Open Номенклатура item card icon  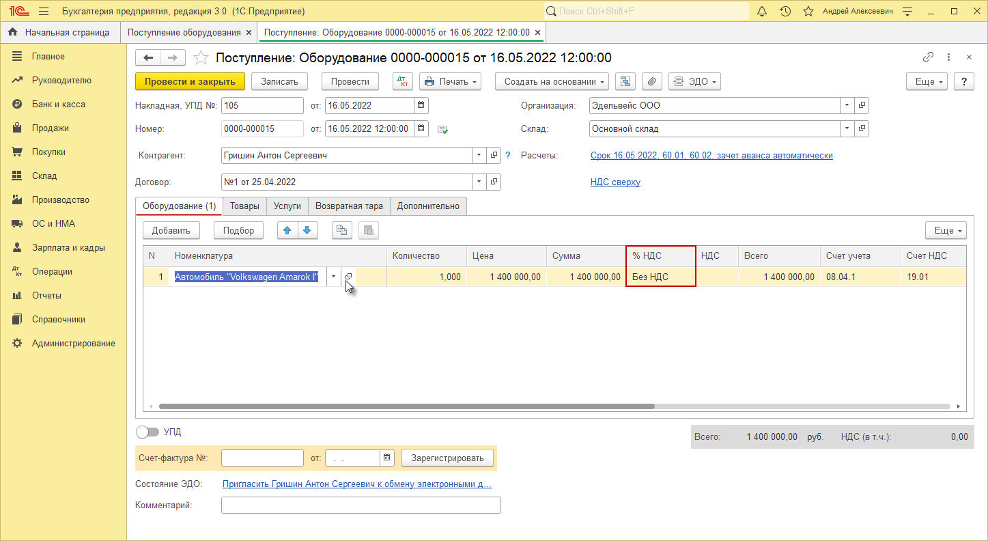coord(348,277)
